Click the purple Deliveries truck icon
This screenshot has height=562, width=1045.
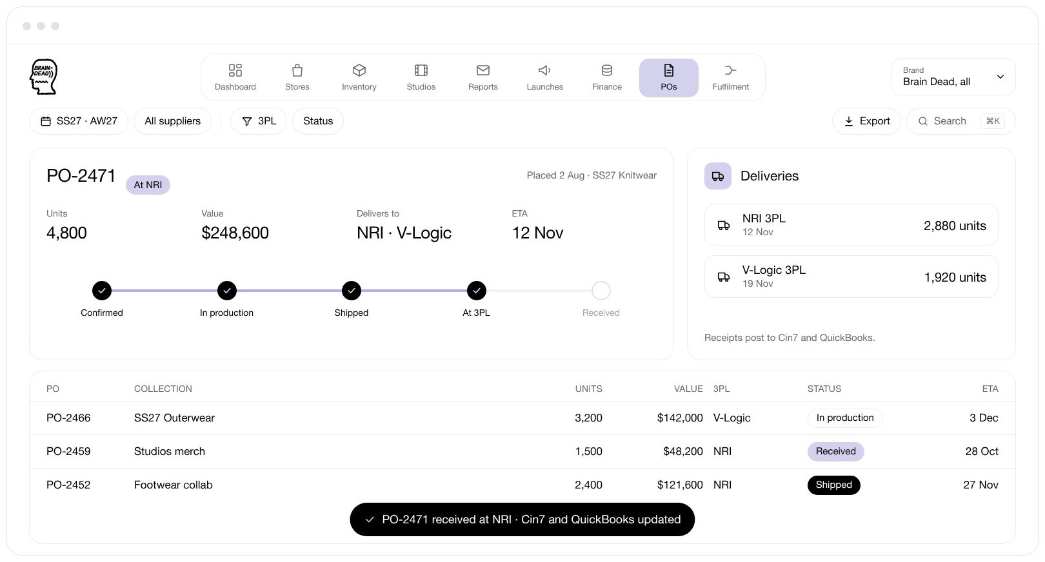[718, 176]
